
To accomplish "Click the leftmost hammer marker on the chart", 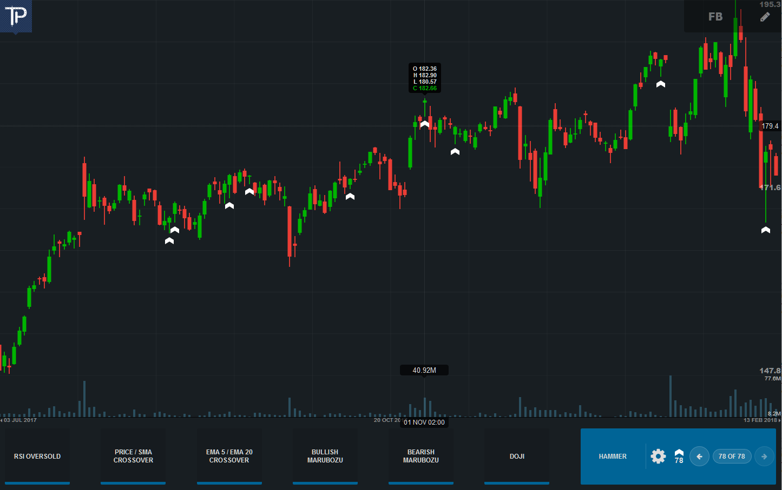I will click(169, 241).
